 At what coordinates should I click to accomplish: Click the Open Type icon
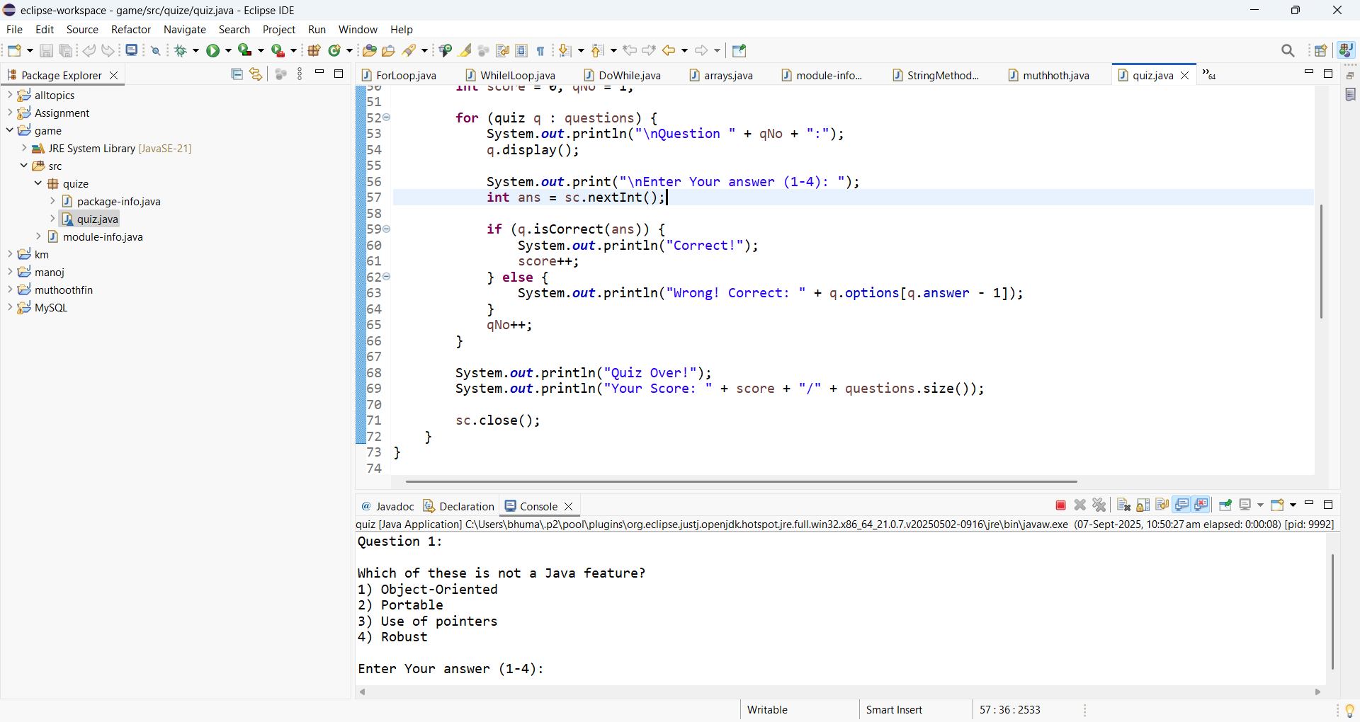369,50
